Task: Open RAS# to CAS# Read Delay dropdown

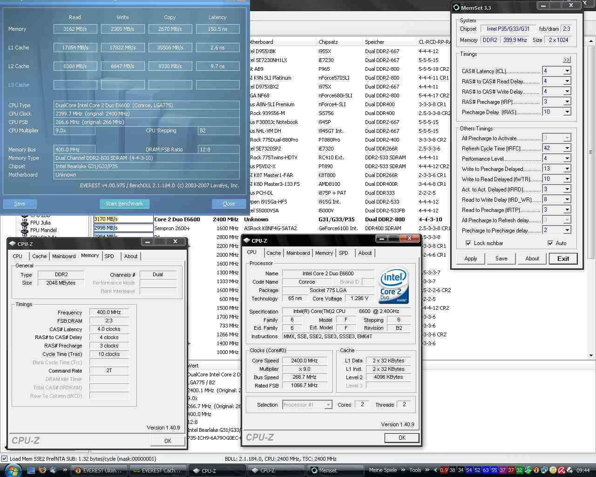Action: tap(567, 81)
